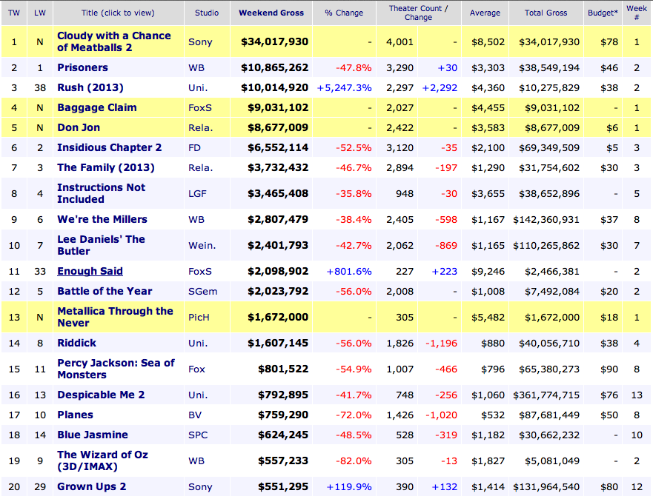Select Sony studio in the Cloudy row

(x=200, y=42)
